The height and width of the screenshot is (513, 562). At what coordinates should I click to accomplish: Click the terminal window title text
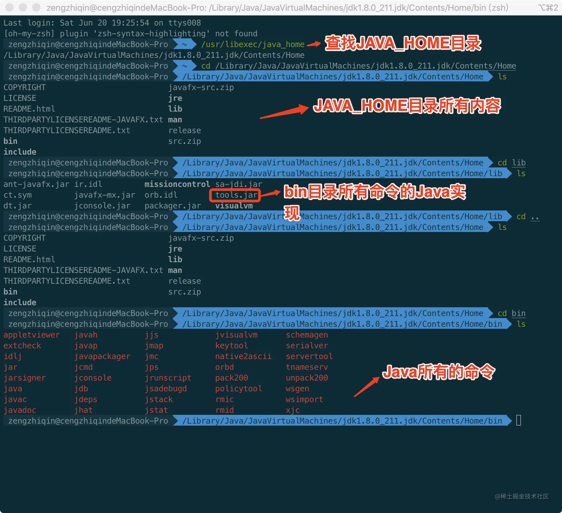click(277, 7)
